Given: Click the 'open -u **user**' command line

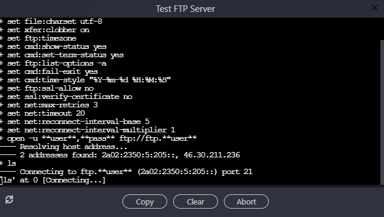Looking at the screenshot, I should (x=98, y=138).
